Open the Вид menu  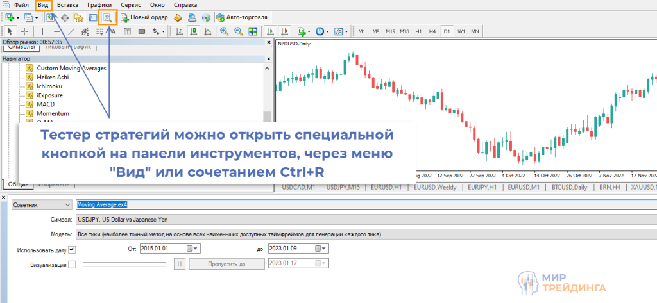(x=43, y=5)
